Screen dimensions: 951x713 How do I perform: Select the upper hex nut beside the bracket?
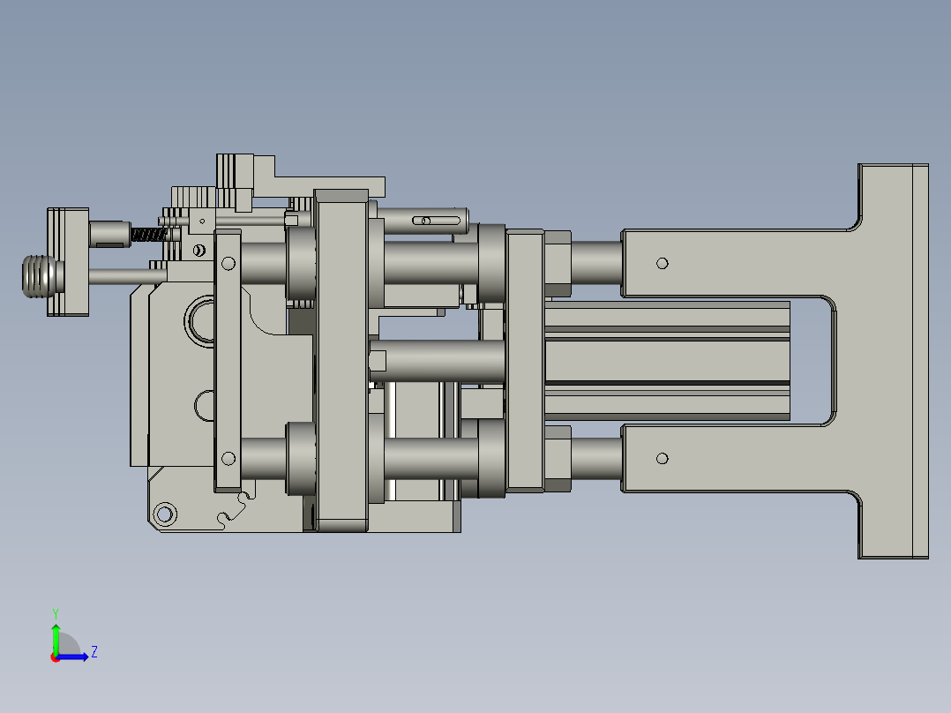coord(558,263)
